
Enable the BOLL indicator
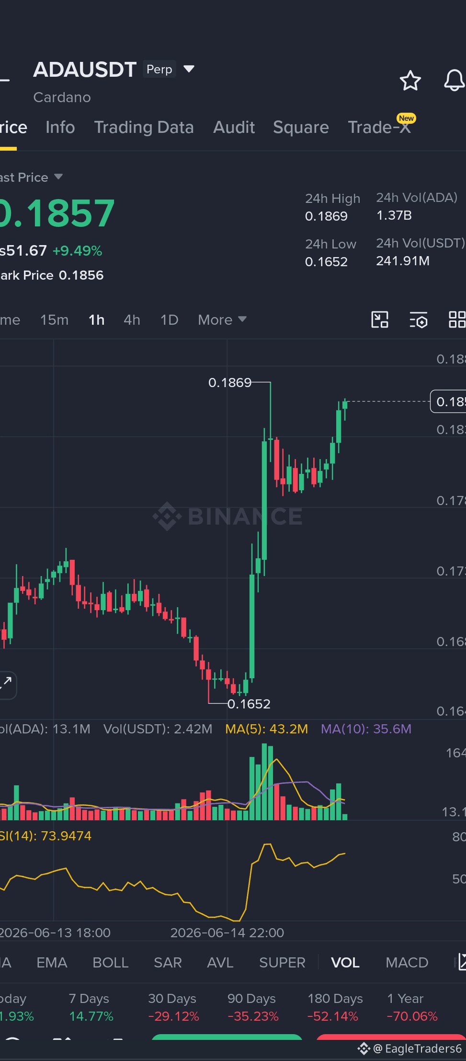click(x=111, y=962)
